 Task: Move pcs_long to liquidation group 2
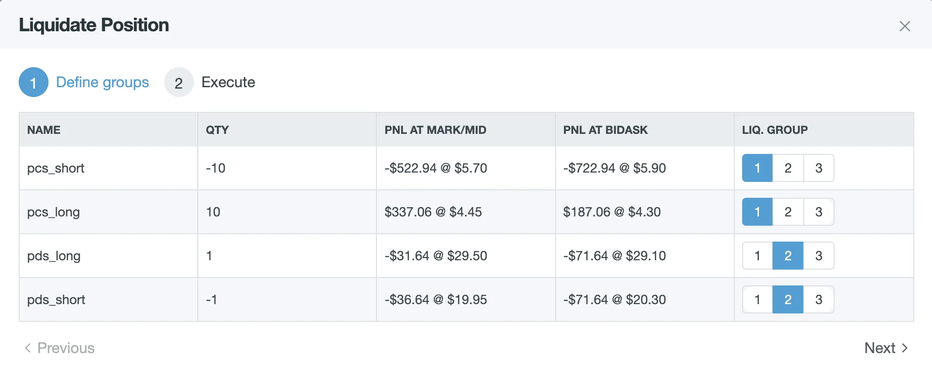click(x=787, y=212)
